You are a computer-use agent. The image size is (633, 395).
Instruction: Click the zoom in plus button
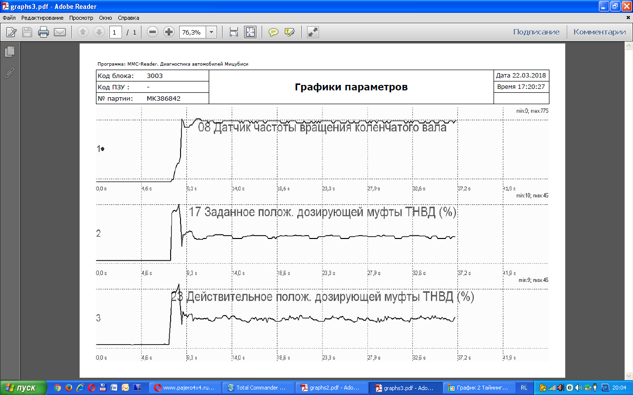tap(169, 32)
